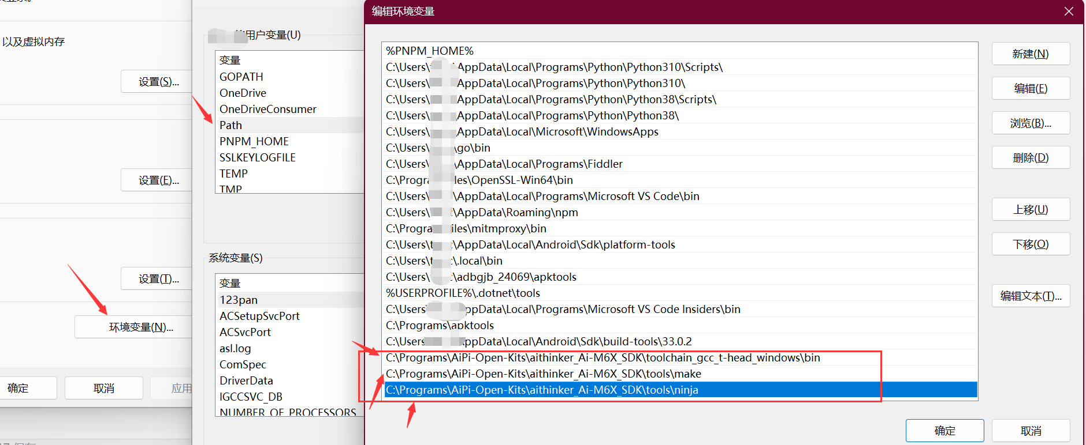Cancel path dialog with 取消 button
The height and width of the screenshot is (445, 1086).
tap(1031, 431)
